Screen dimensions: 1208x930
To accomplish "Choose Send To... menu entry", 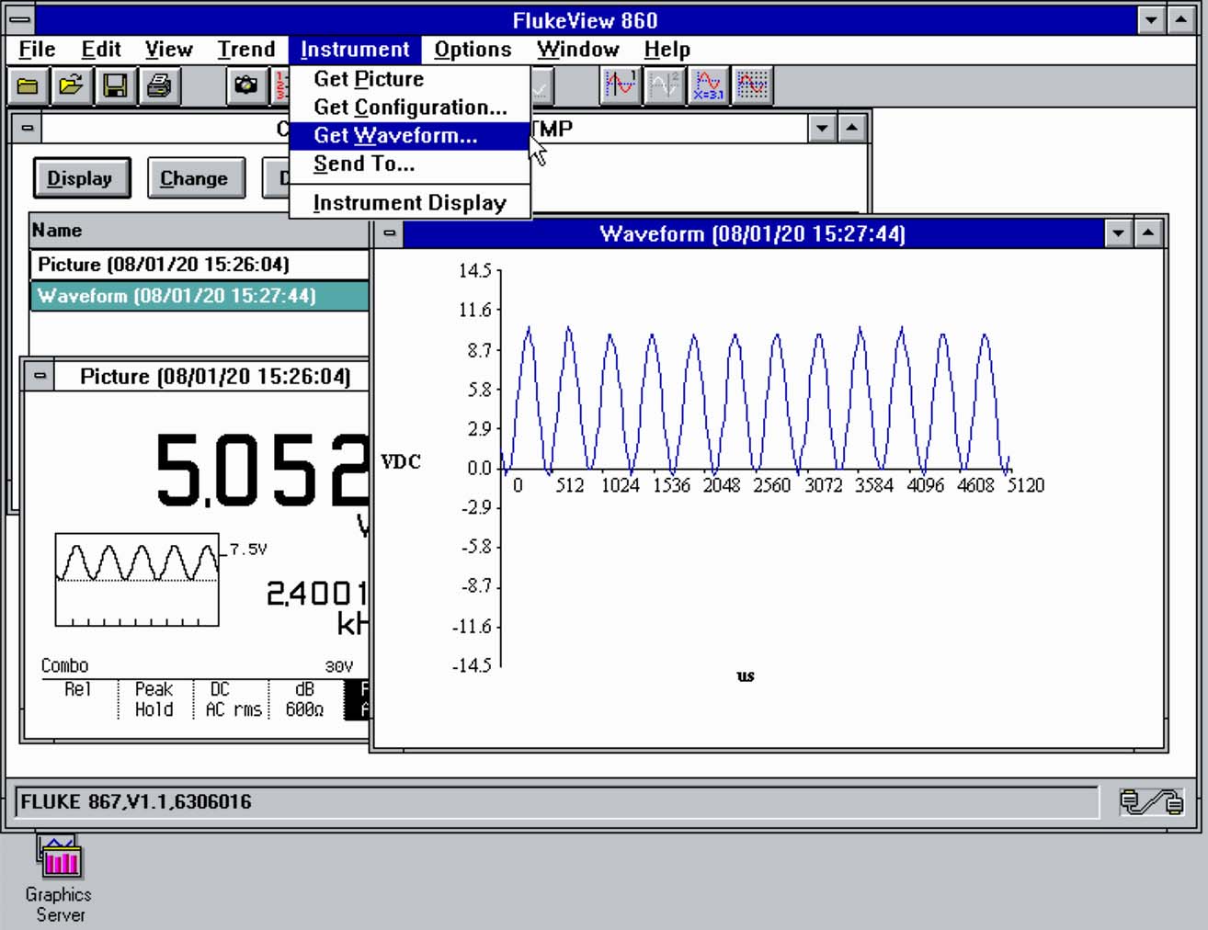I will pyautogui.click(x=410, y=164).
